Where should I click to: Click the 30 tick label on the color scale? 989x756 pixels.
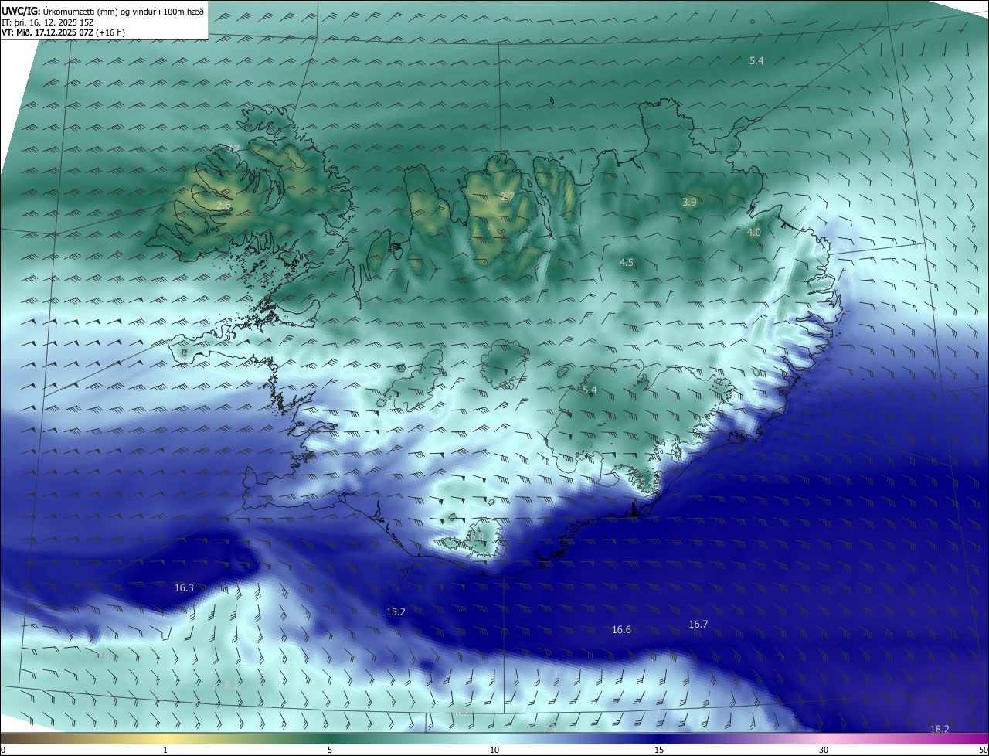click(x=824, y=750)
